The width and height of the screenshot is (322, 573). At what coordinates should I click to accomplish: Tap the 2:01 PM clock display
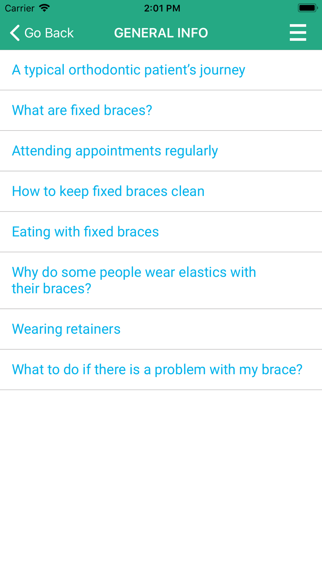tap(162, 8)
